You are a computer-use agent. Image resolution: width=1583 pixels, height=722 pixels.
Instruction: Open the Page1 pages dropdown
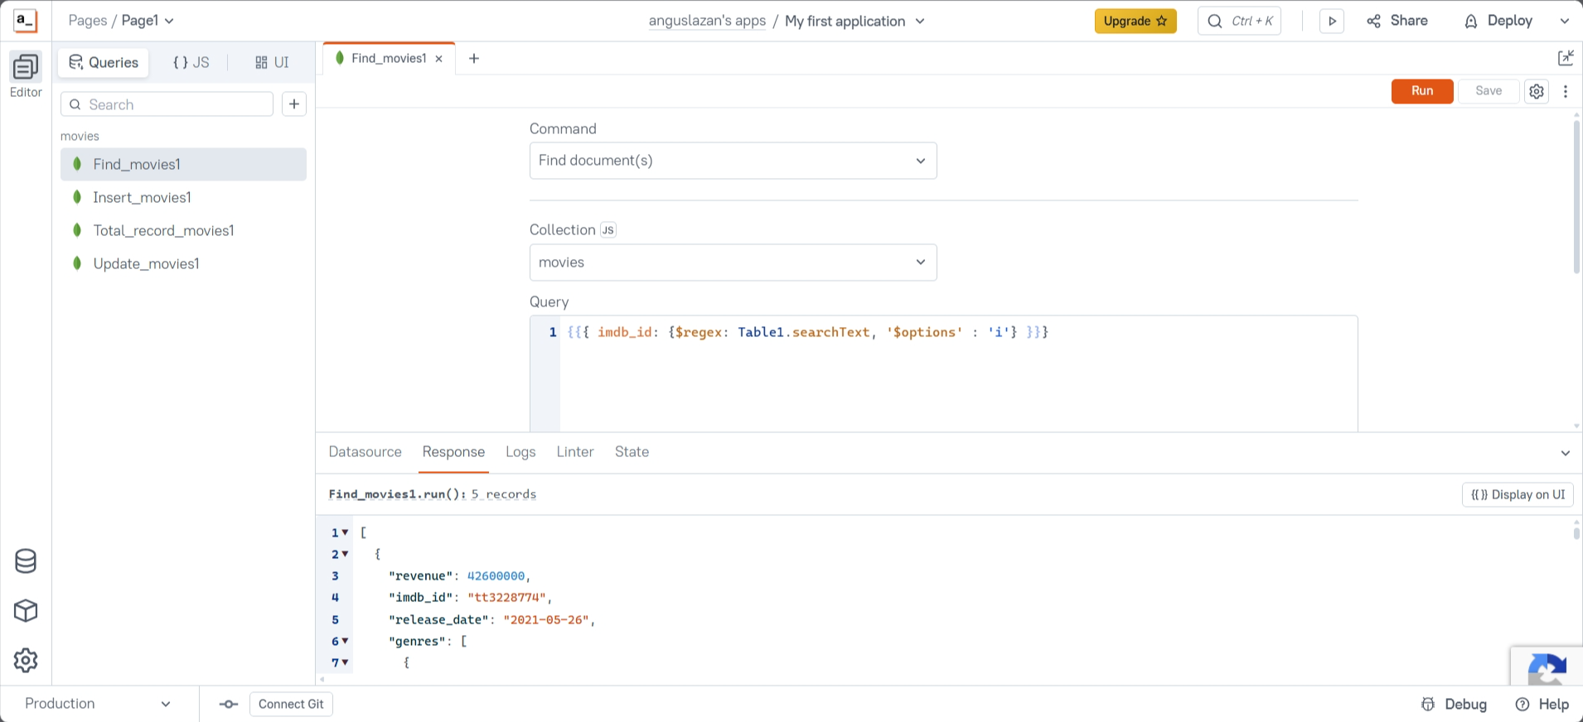pyautogui.click(x=148, y=21)
